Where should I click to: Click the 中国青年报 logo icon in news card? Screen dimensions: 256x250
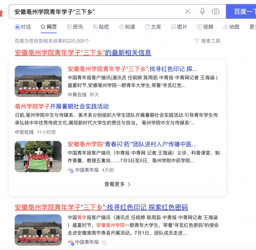point(71,170)
